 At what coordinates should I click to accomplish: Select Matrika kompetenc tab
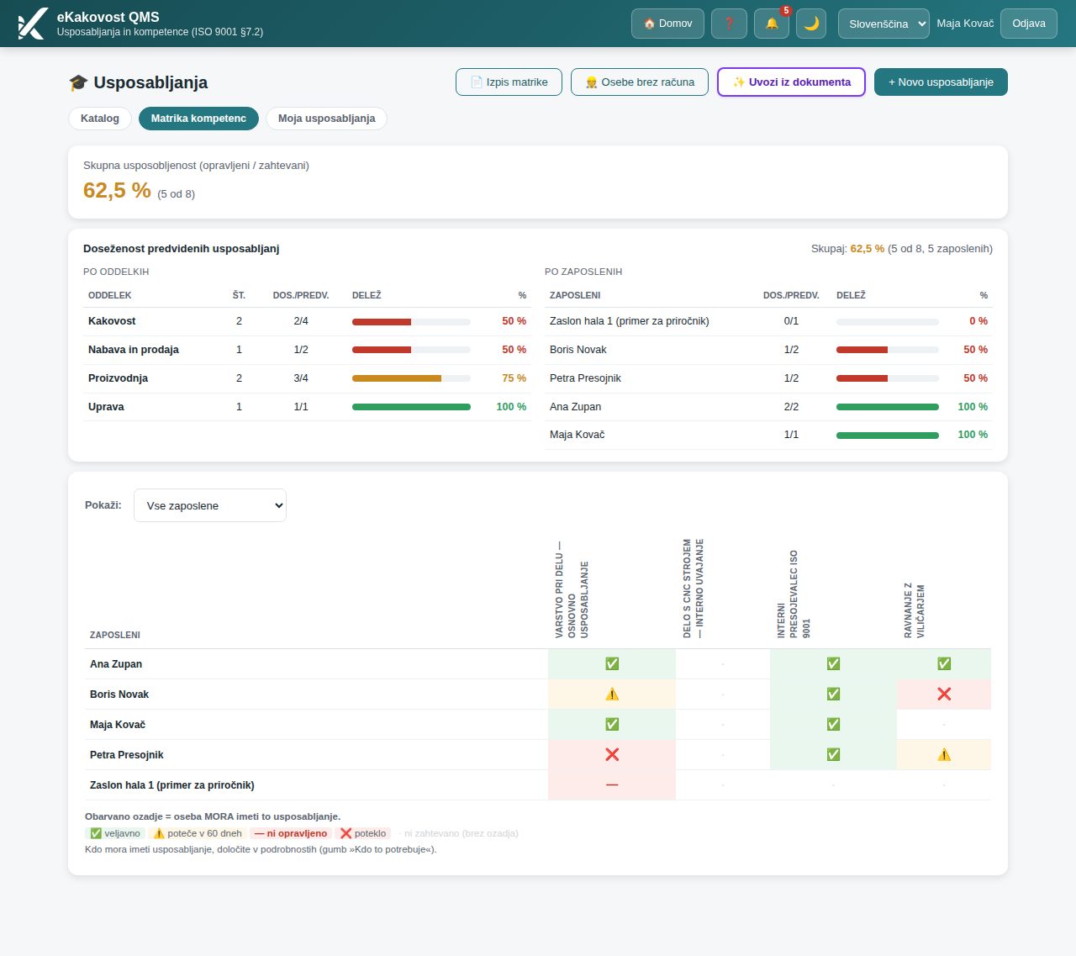coord(198,119)
